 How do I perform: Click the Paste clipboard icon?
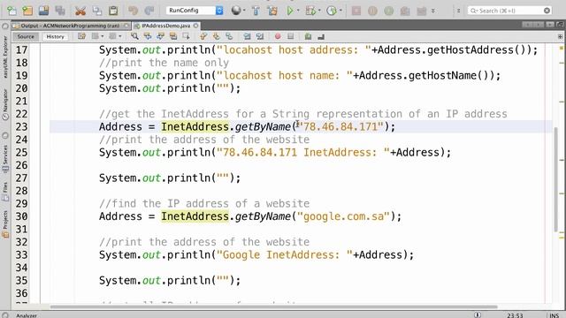coord(113,11)
